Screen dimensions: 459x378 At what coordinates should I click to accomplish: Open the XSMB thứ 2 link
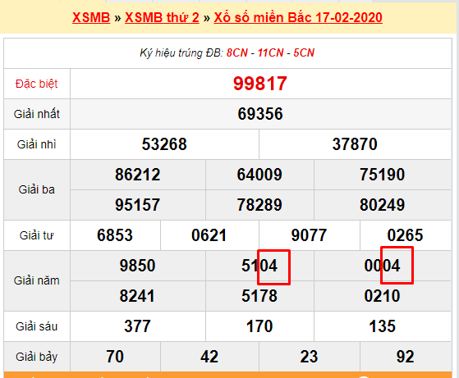coord(162,17)
